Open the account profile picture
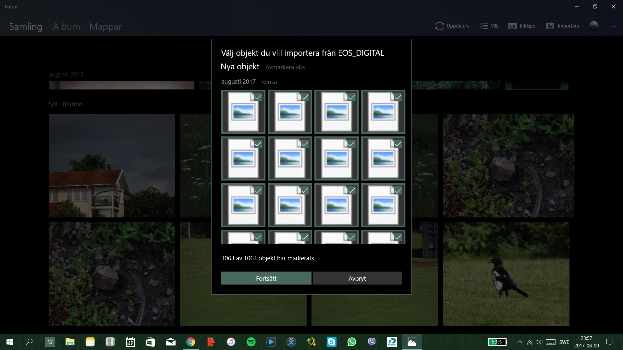The width and height of the screenshot is (623, 350). [594, 26]
